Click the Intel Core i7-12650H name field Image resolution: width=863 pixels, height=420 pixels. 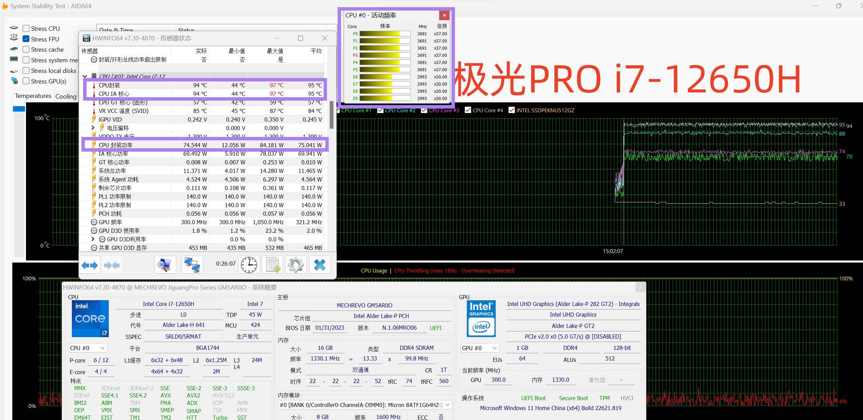coord(168,304)
